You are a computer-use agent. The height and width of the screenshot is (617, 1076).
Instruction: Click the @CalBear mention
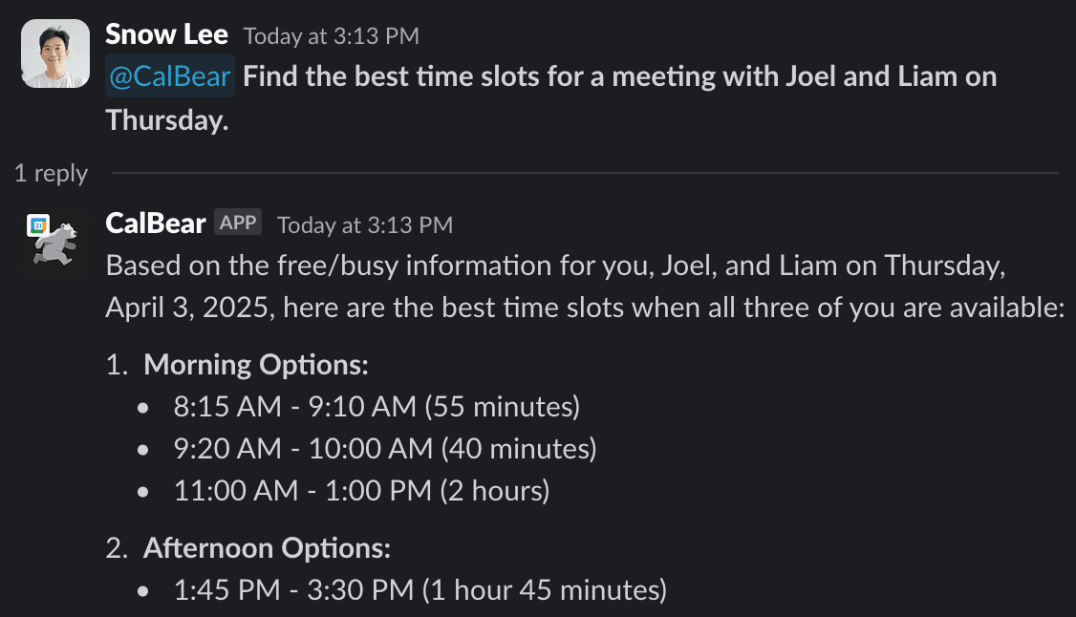pos(170,76)
